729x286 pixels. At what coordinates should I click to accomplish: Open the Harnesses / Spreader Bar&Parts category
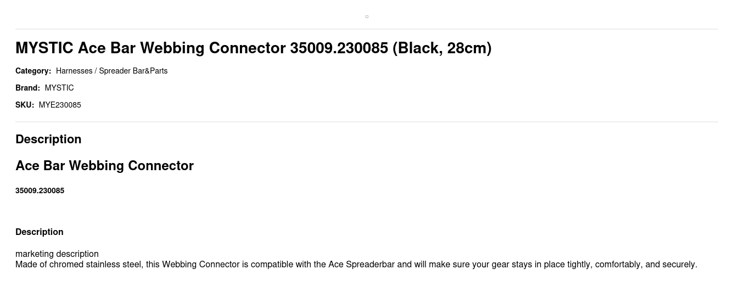click(111, 71)
